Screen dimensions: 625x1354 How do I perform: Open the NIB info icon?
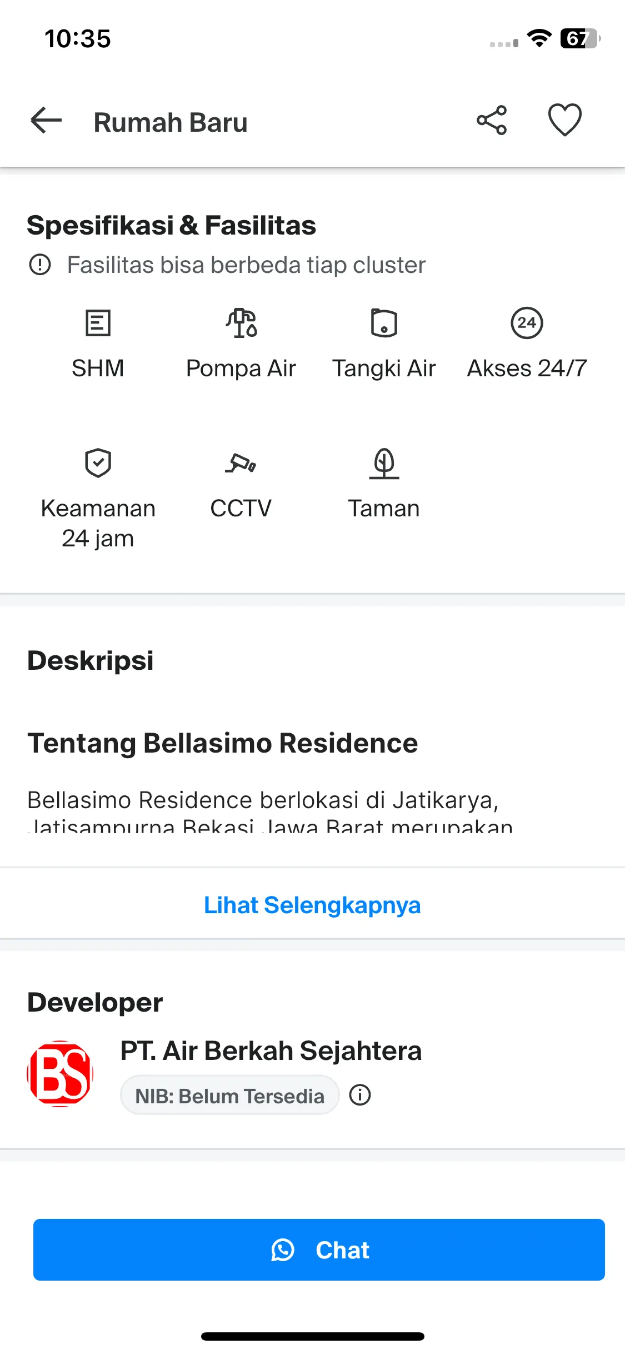360,1095
